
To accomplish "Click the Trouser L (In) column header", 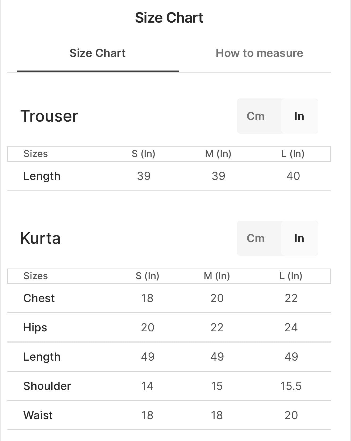I will click(293, 154).
